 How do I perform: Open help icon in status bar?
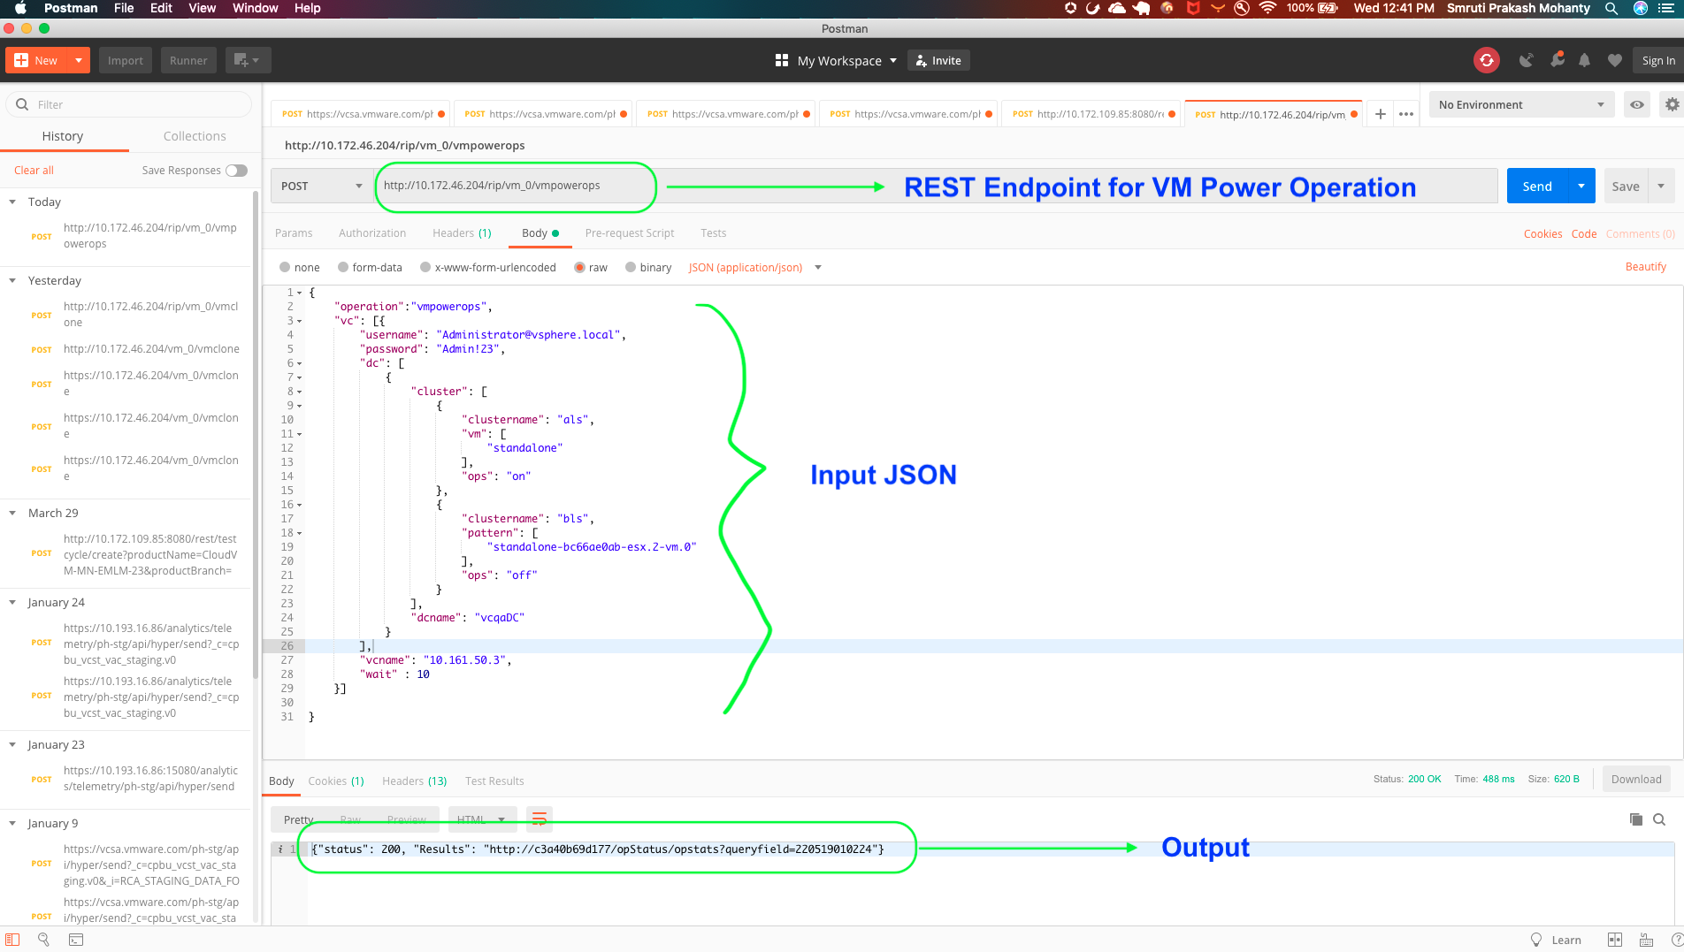click(x=1677, y=940)
